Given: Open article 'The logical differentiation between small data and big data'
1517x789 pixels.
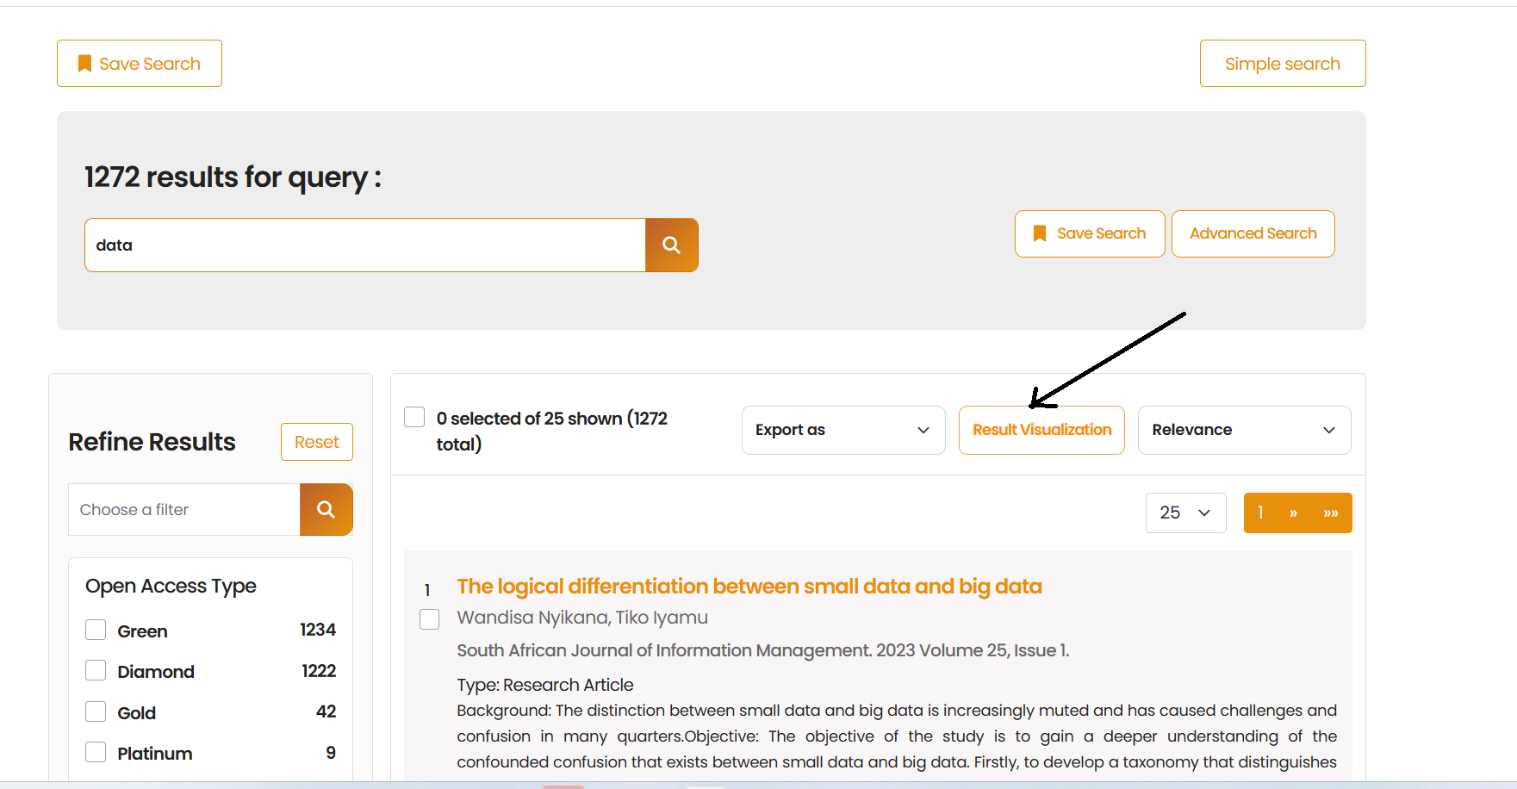Looking at the screenshot, I should (749, 587).
